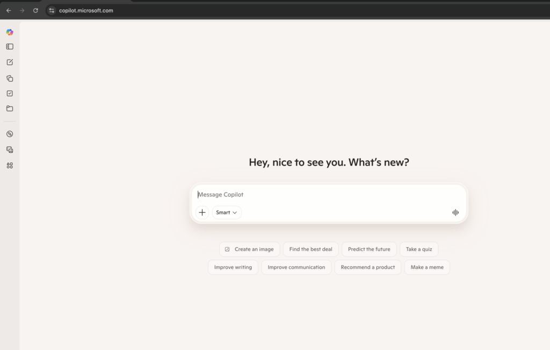The image size is (550, 350).
Task: Click the plus attach button
Action: pyautogui.click(x=202, y=212)
